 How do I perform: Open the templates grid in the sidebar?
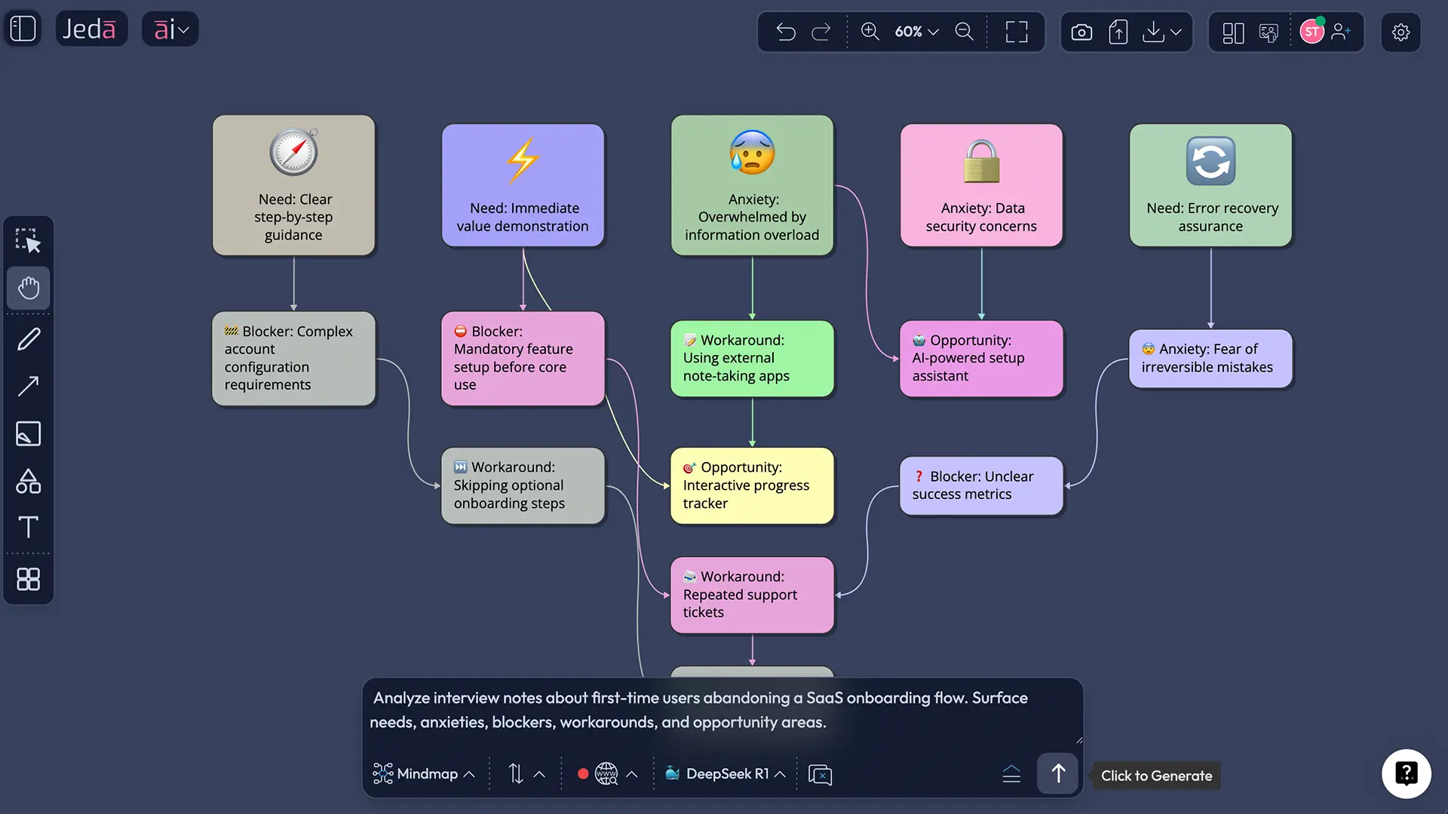click(28, 579)
